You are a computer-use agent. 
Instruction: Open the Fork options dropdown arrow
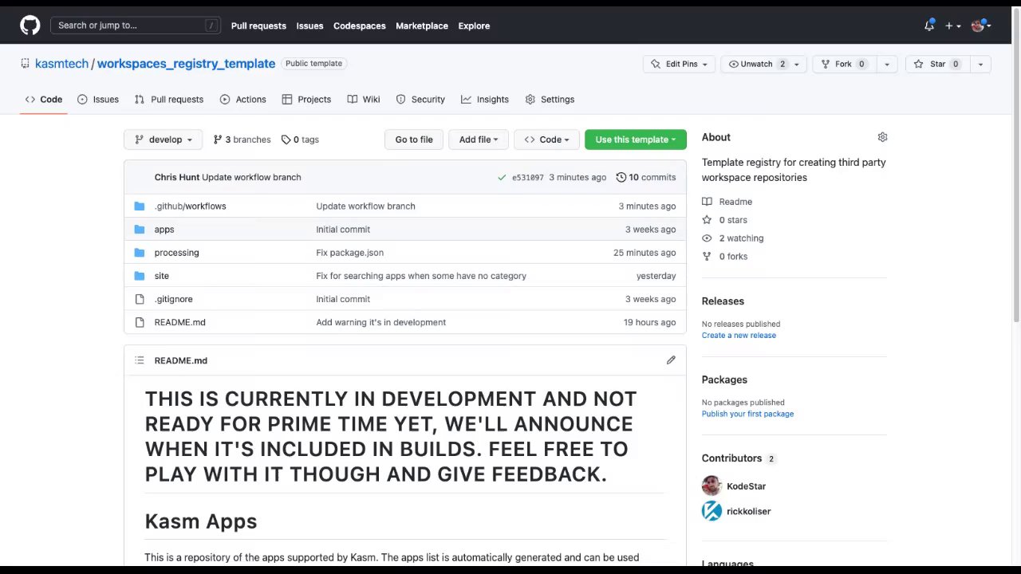pyautogui.click(x=887, y=64)
